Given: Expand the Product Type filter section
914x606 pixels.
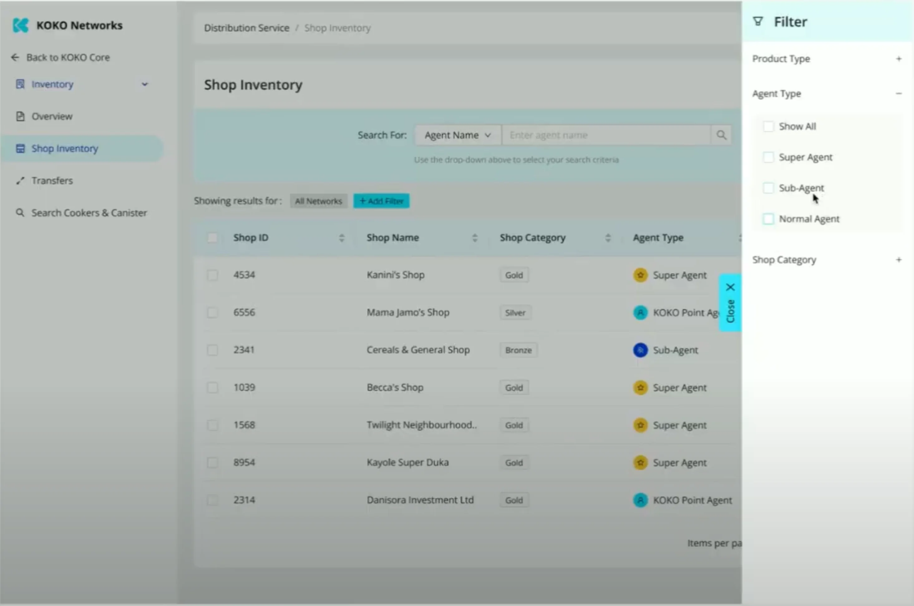Looking at the screenshot, I should tap(898, 59).
